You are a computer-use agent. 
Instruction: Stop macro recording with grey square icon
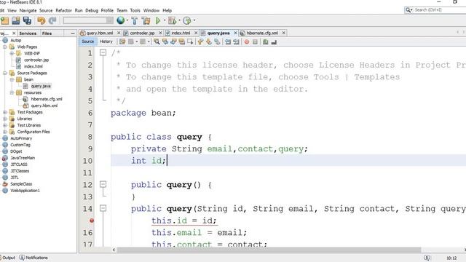point(255,42)
